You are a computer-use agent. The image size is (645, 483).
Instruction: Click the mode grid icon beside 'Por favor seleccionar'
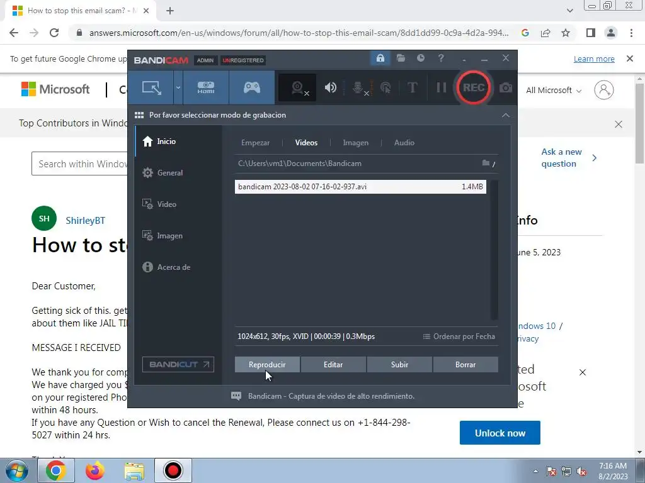(x=139, y=115)
